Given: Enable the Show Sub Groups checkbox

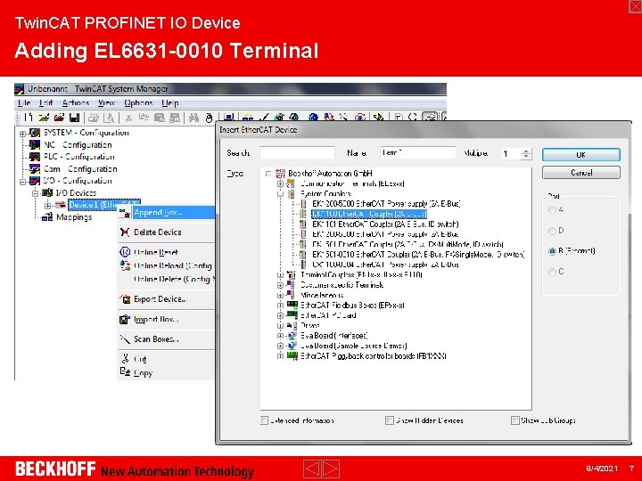Looking at the screenshot, I should point(515,420).
